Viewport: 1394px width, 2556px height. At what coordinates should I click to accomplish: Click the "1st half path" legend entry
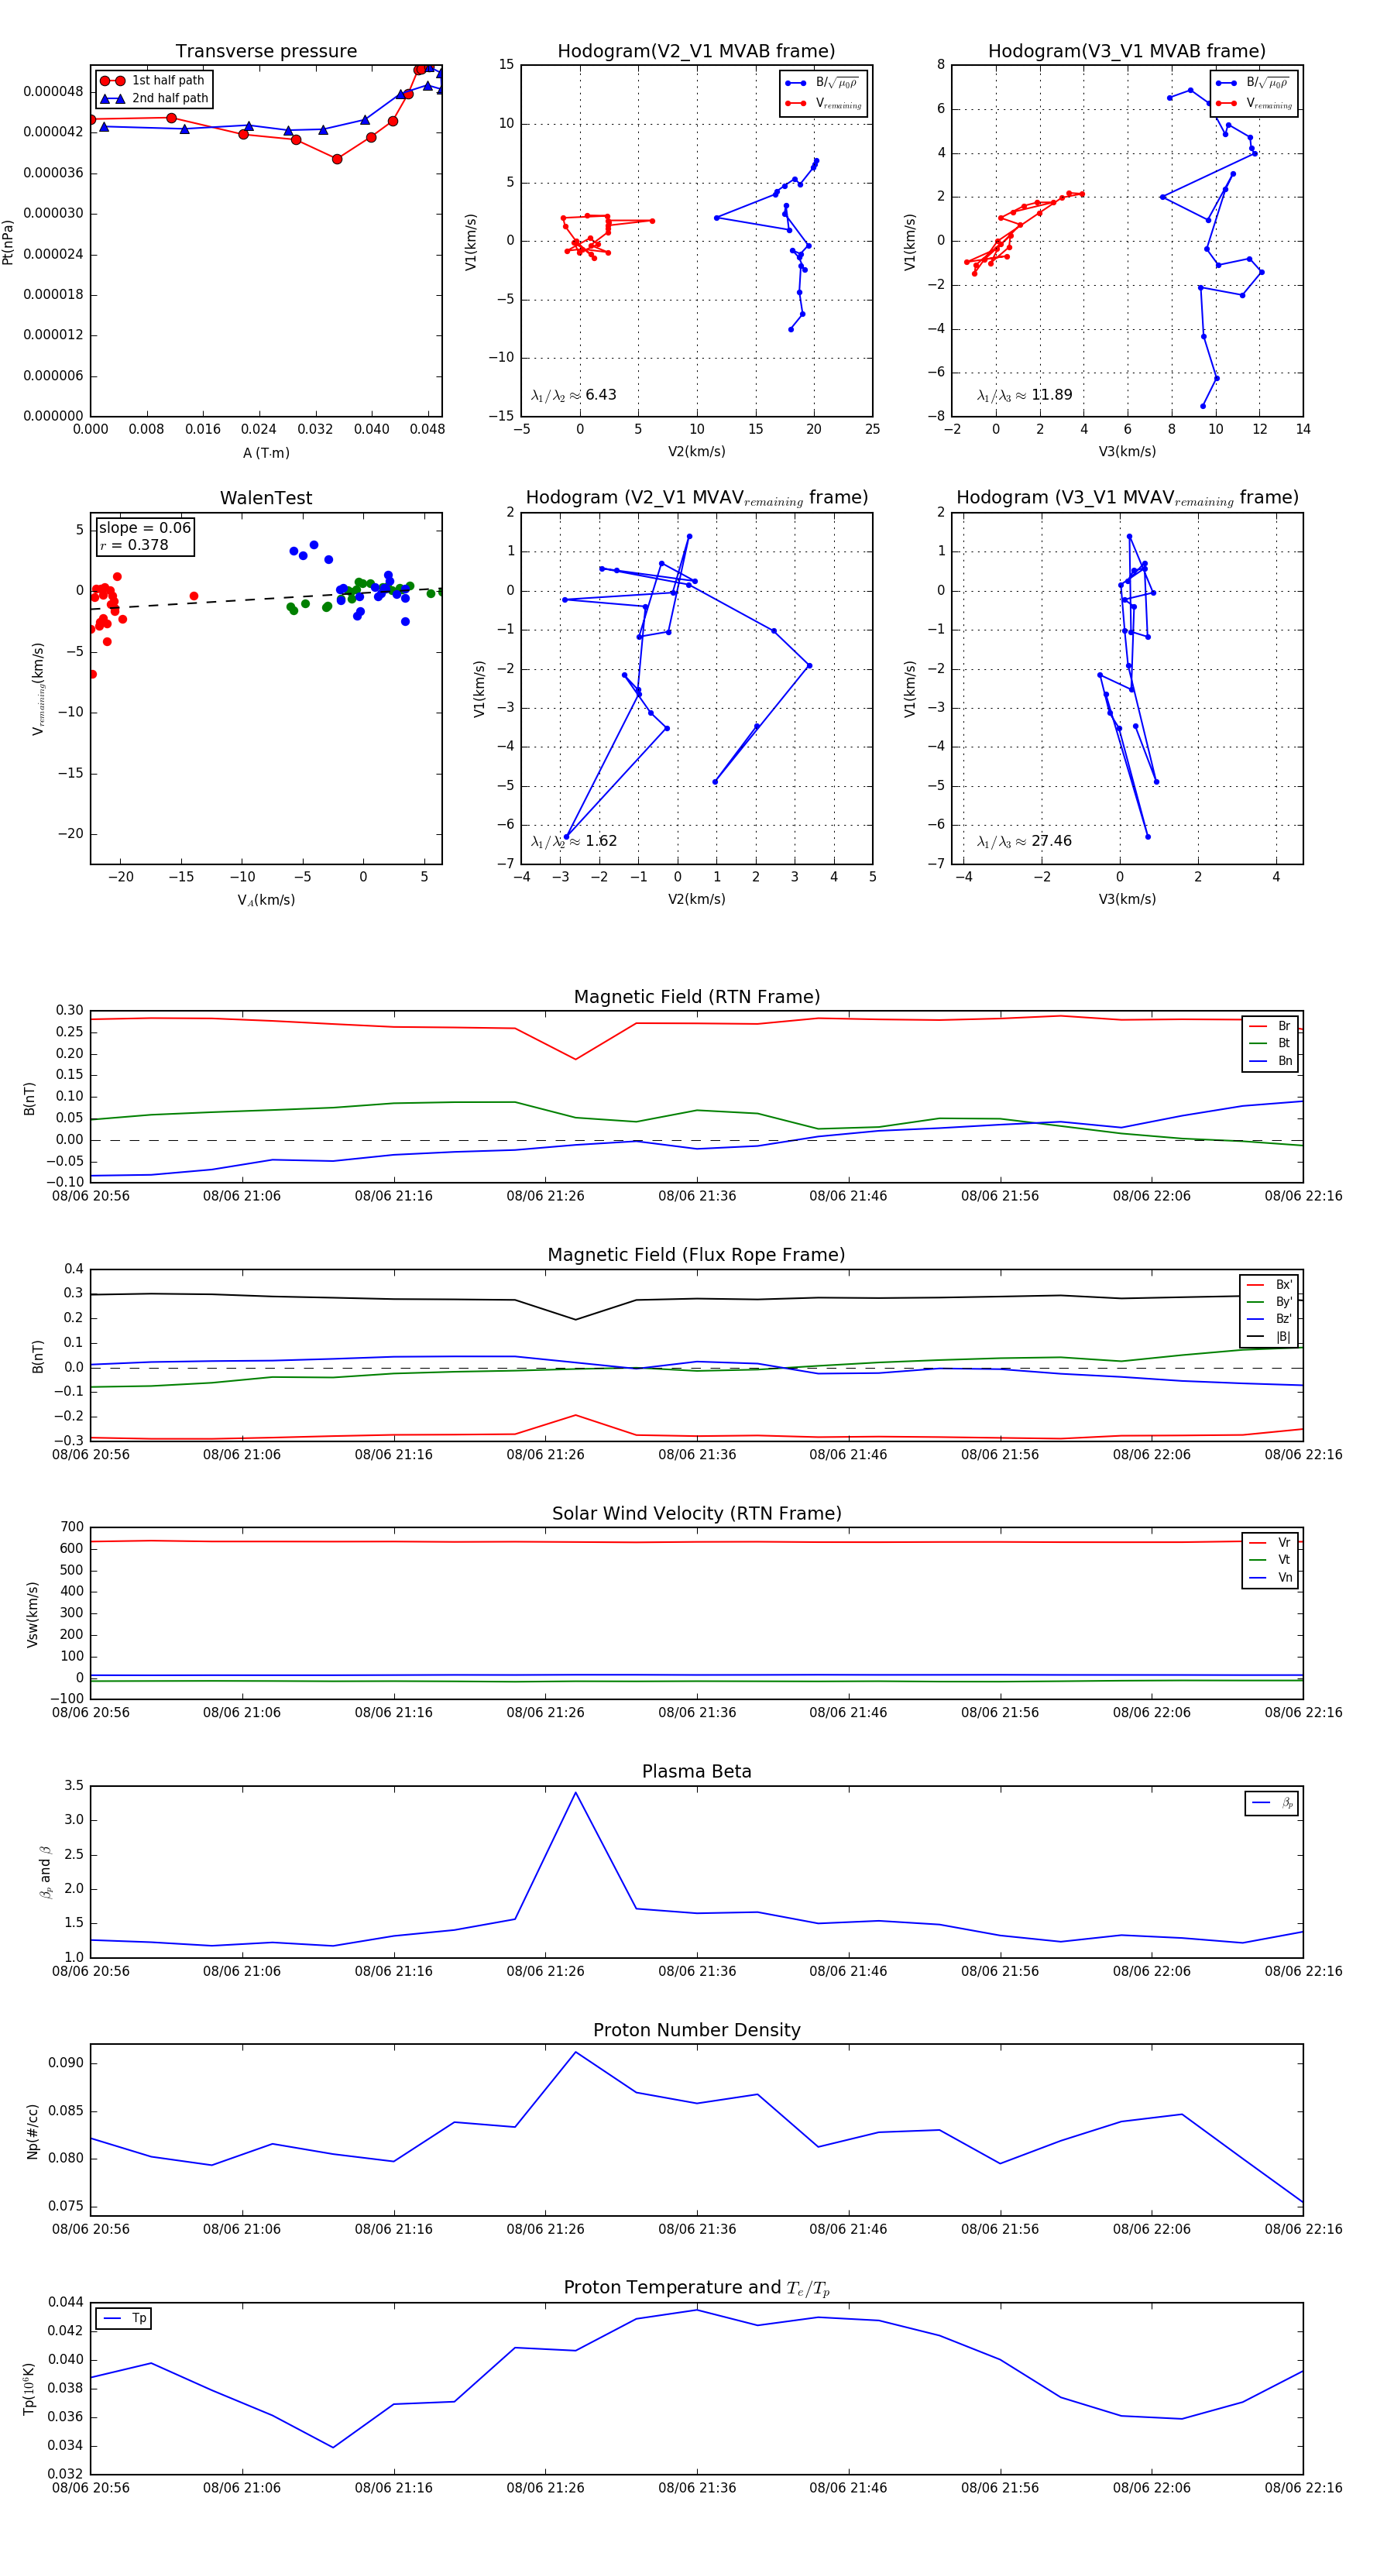(153, 81)
